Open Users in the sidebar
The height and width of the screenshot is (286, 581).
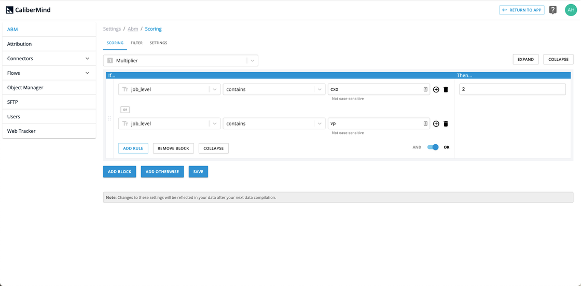coord(49,116)
